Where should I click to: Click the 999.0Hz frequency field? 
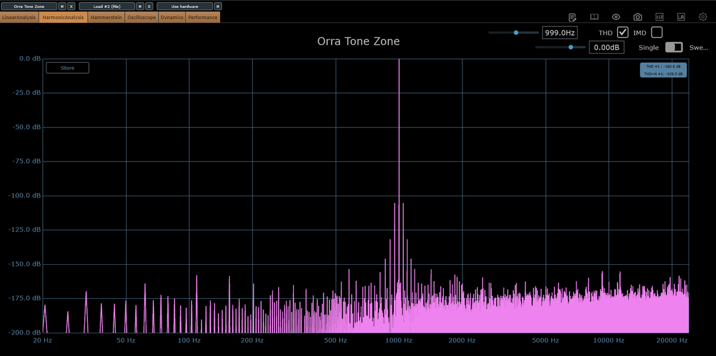click(x=560, y=33)
